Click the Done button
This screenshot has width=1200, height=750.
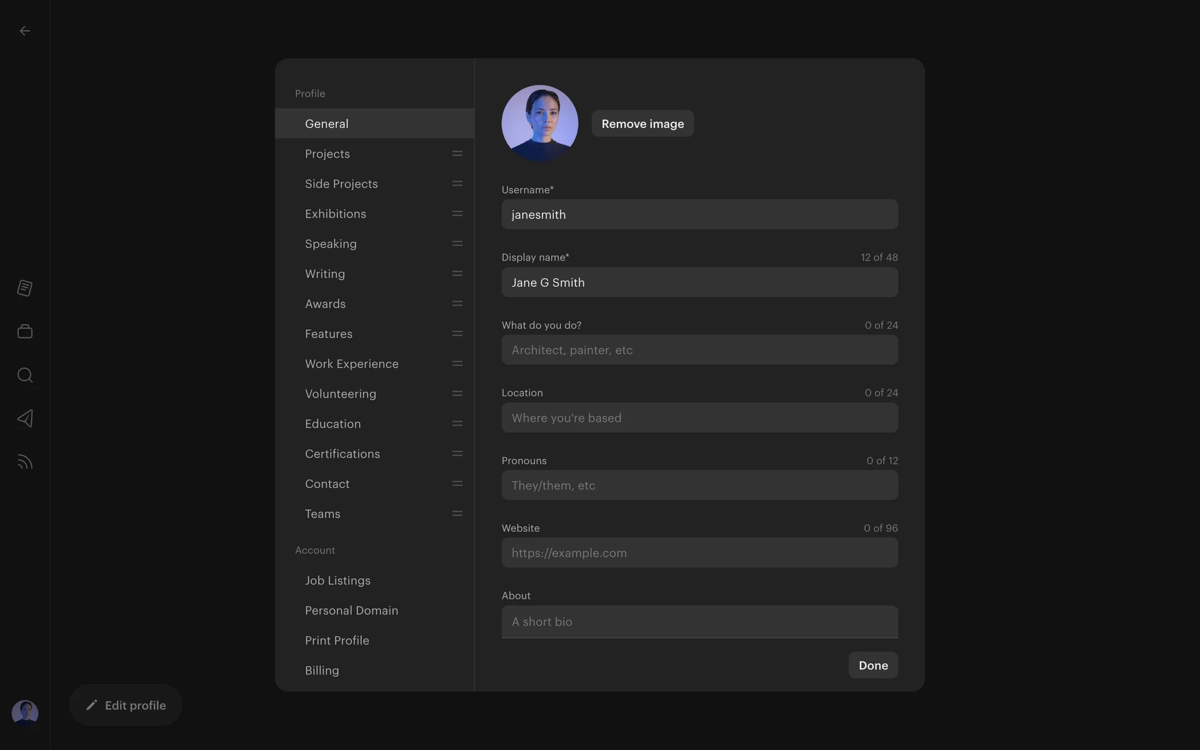[872, 665]
